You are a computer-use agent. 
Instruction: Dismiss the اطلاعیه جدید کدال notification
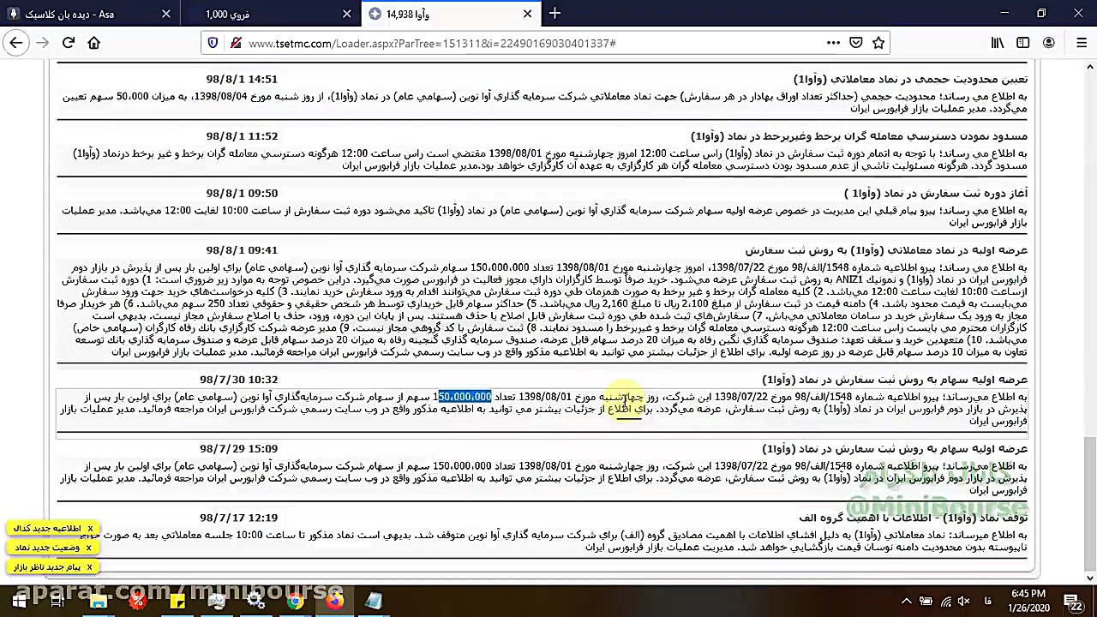tap(90, 528)
